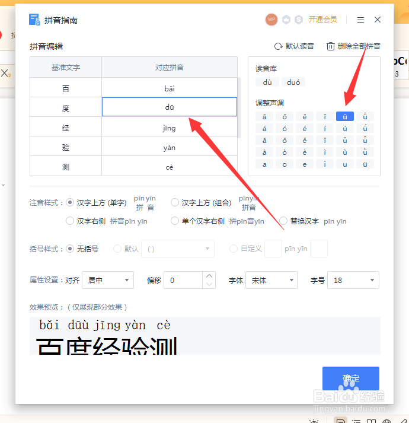This screenshot has height=423, width=409.
Task: Click the WP user avatar icon
Action: pyautogui.click(x=271, y=20)
